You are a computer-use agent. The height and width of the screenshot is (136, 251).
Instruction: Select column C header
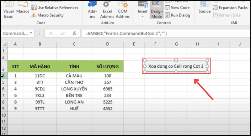[74, 44]
